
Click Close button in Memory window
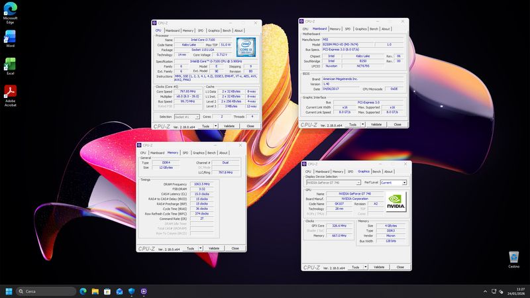coord(235,248)
